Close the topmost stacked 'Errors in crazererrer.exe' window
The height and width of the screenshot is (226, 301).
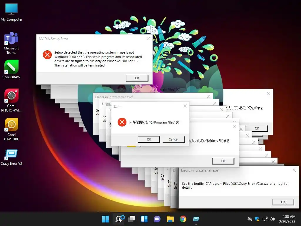pyautogui.click(x=208, y=97)
